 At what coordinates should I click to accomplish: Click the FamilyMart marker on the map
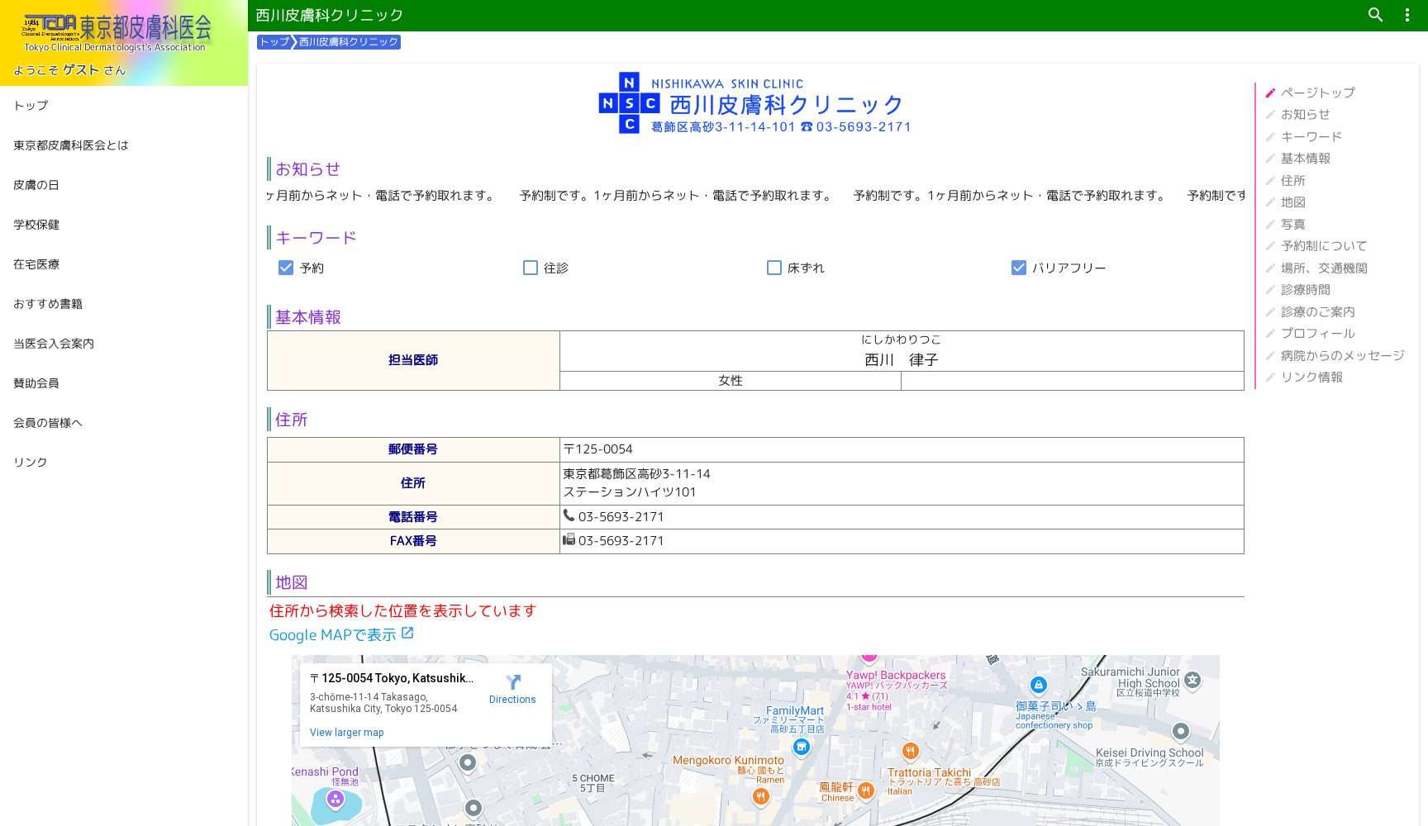(801, 747)
